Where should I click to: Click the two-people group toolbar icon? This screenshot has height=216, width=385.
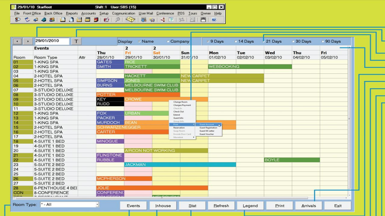(x=52, y=20)
